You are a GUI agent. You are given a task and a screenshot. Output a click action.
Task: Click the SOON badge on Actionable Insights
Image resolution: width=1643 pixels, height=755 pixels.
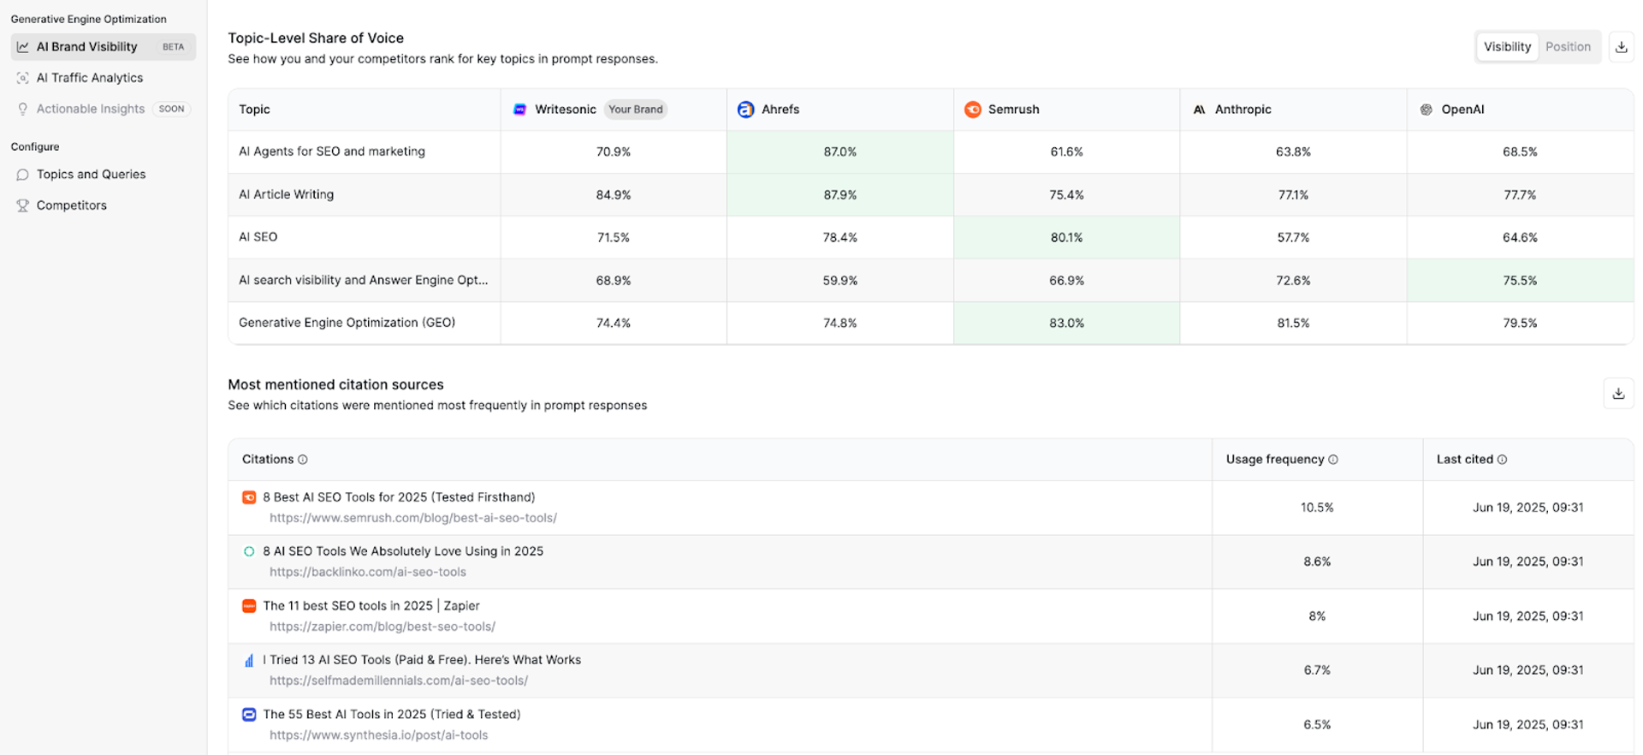pyautogui.click(x=171, y=109)
